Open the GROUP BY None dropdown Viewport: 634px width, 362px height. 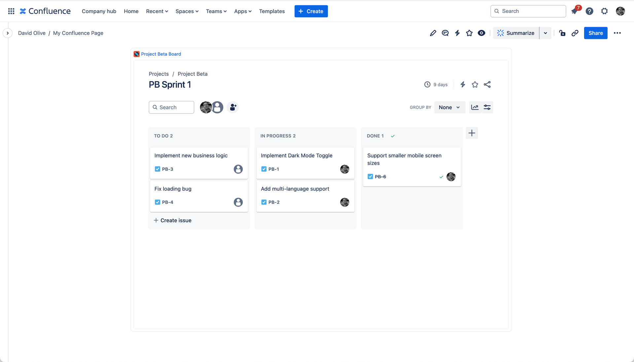[x=449, y=107]
